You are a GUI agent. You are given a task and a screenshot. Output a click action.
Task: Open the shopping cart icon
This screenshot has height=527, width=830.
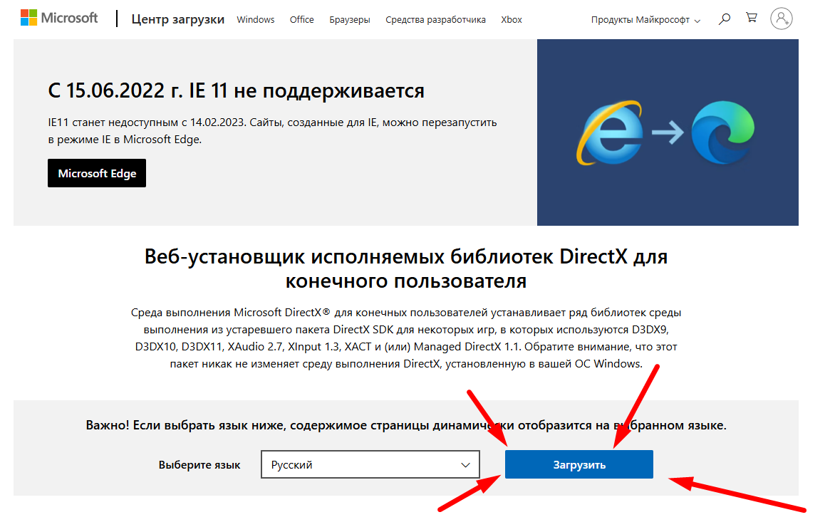pos(752,19)
